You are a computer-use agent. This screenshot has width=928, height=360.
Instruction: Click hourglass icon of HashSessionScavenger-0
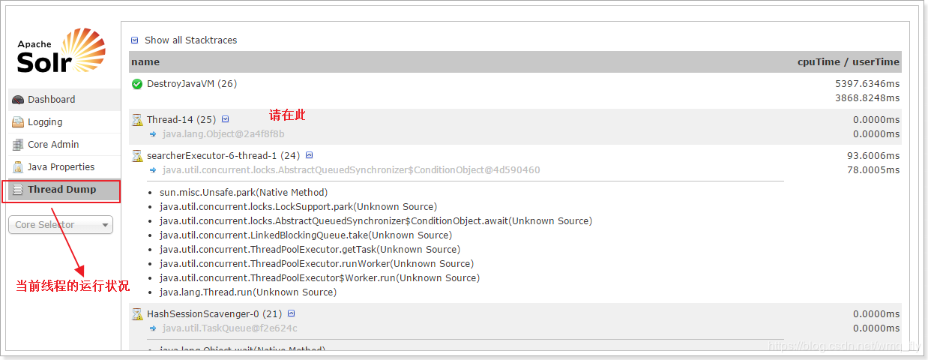[x=137, y=314]
